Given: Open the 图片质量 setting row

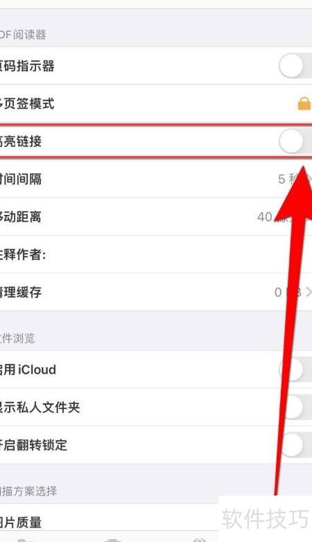Looking at the screenshot, I should pyautogui.click(x=156, y=521).
